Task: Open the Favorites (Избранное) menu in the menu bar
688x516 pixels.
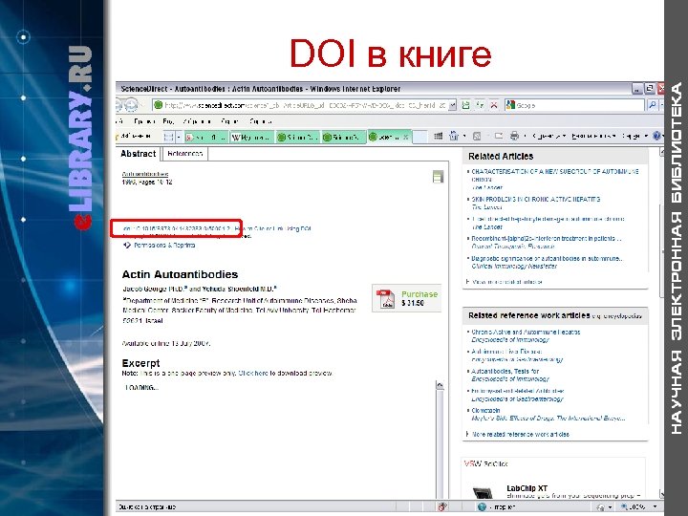Action: click(x=197, y=121)
